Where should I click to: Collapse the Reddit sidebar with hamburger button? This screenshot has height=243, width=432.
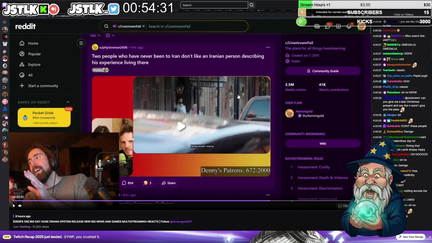coord(81,43)
